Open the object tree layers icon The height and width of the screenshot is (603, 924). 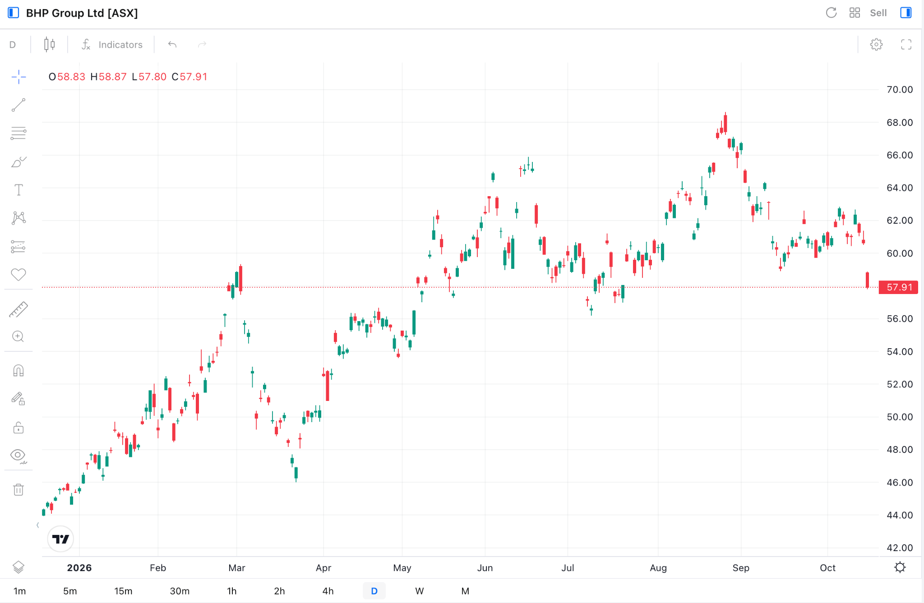pos(18,567)
